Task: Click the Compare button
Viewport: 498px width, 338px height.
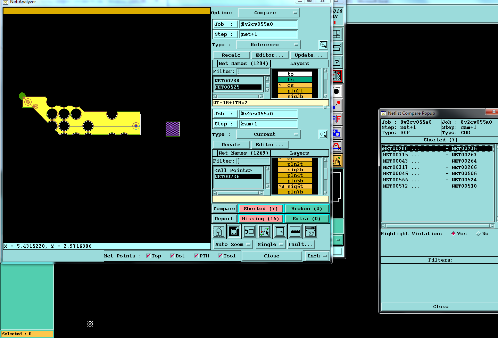Action: 224,209
